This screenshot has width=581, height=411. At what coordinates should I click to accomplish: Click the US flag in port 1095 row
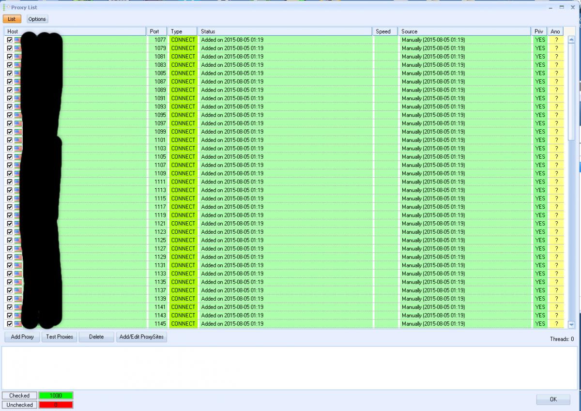click(18, 115)
